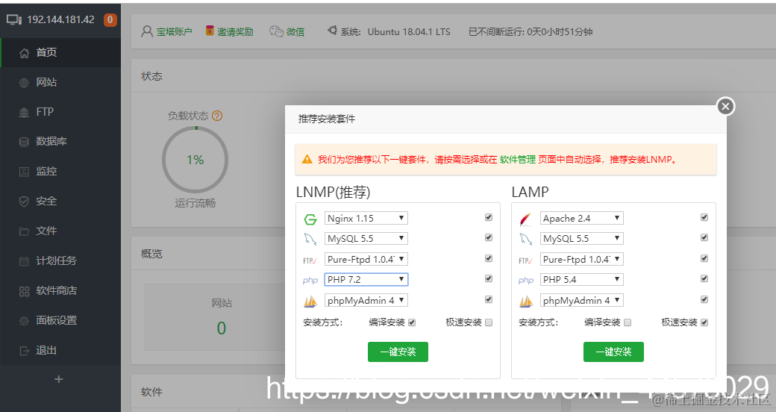Click LAMP 一键安装 install button
This screenshot has width=776, height=412.
pyautogui.click(x=613, y=352)
